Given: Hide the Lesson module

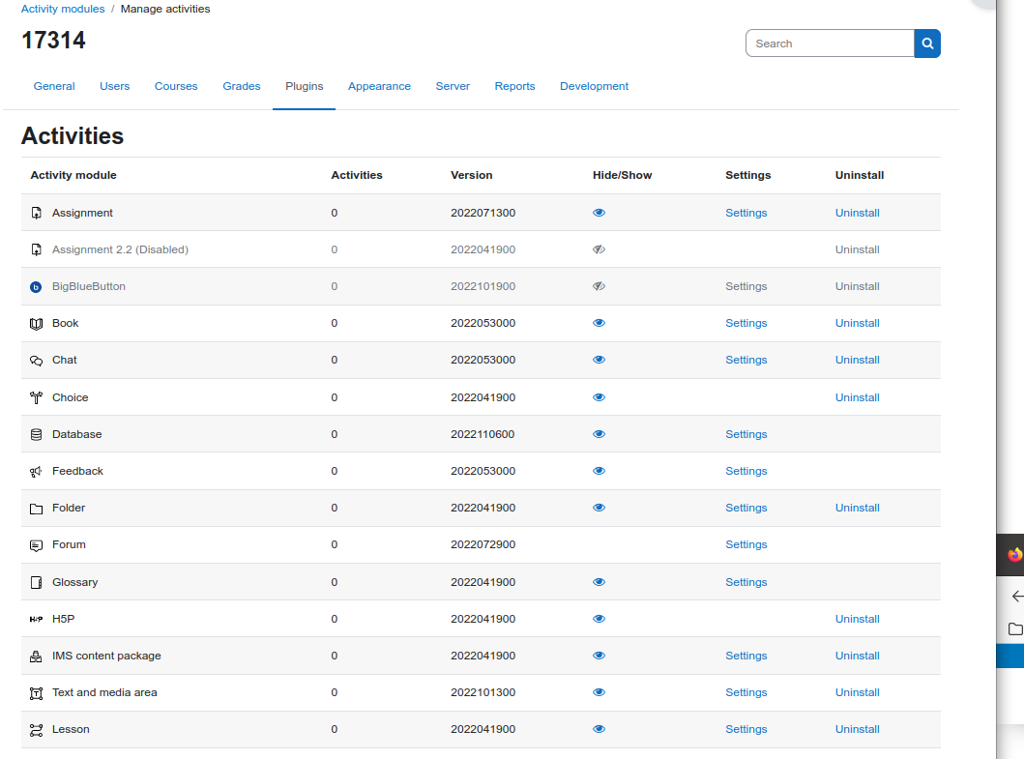Looking at the screenshot, I should click(x=599, y=729).
